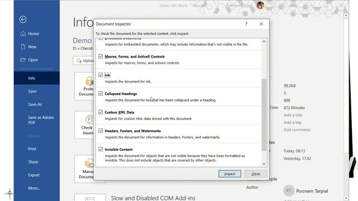Click Save in the backstage sidebar
358x201 pixels.
coord(32,91)
